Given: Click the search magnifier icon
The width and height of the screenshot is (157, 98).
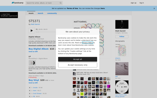Looking at the screenshot, I should [60, 3].
